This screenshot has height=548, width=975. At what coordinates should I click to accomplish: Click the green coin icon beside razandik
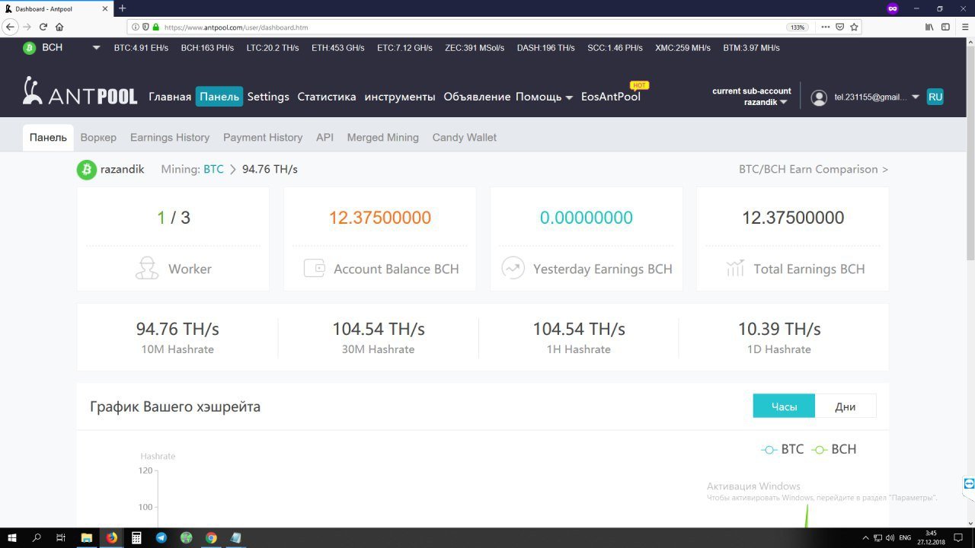pyautogui.click(x=87, y=170)
